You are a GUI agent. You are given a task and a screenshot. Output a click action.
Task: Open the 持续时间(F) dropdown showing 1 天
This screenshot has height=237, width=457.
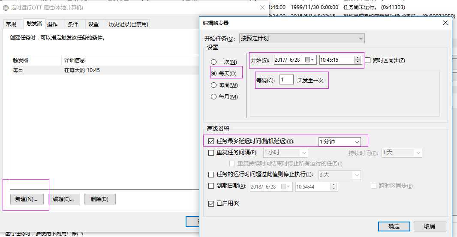pos(402,153)
